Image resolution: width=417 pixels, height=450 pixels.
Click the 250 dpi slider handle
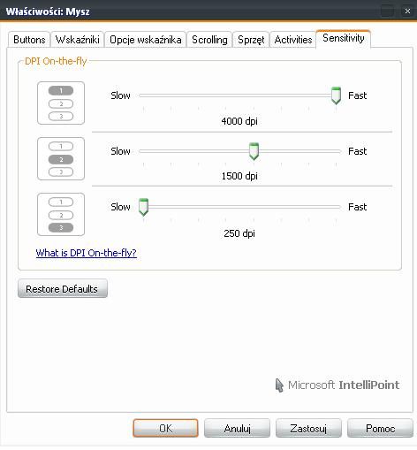pos(143,207)
